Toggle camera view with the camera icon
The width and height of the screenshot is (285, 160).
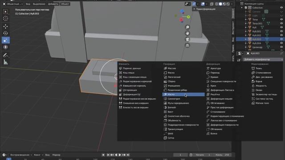click(187, 39)
